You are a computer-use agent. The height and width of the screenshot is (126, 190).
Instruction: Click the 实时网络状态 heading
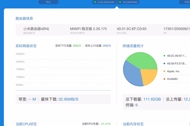tap(26, 46)
